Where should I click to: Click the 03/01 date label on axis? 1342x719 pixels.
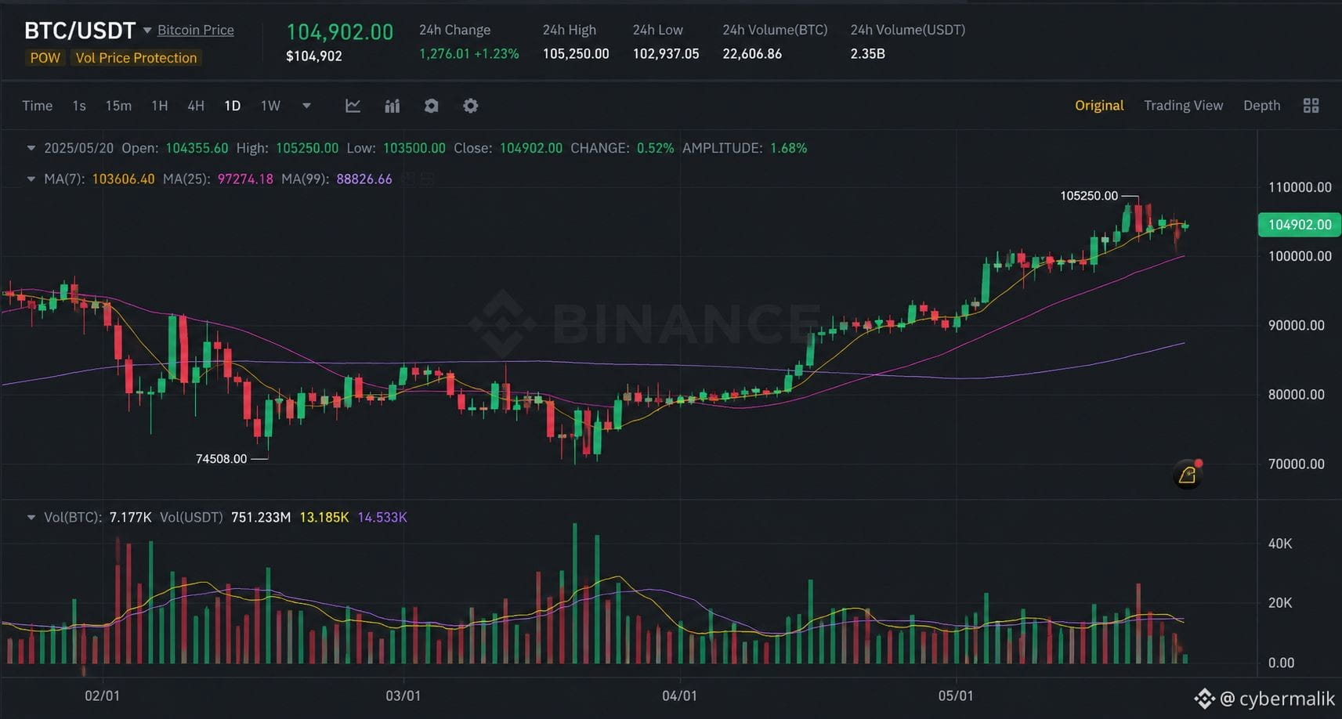[x=403, y=696]
